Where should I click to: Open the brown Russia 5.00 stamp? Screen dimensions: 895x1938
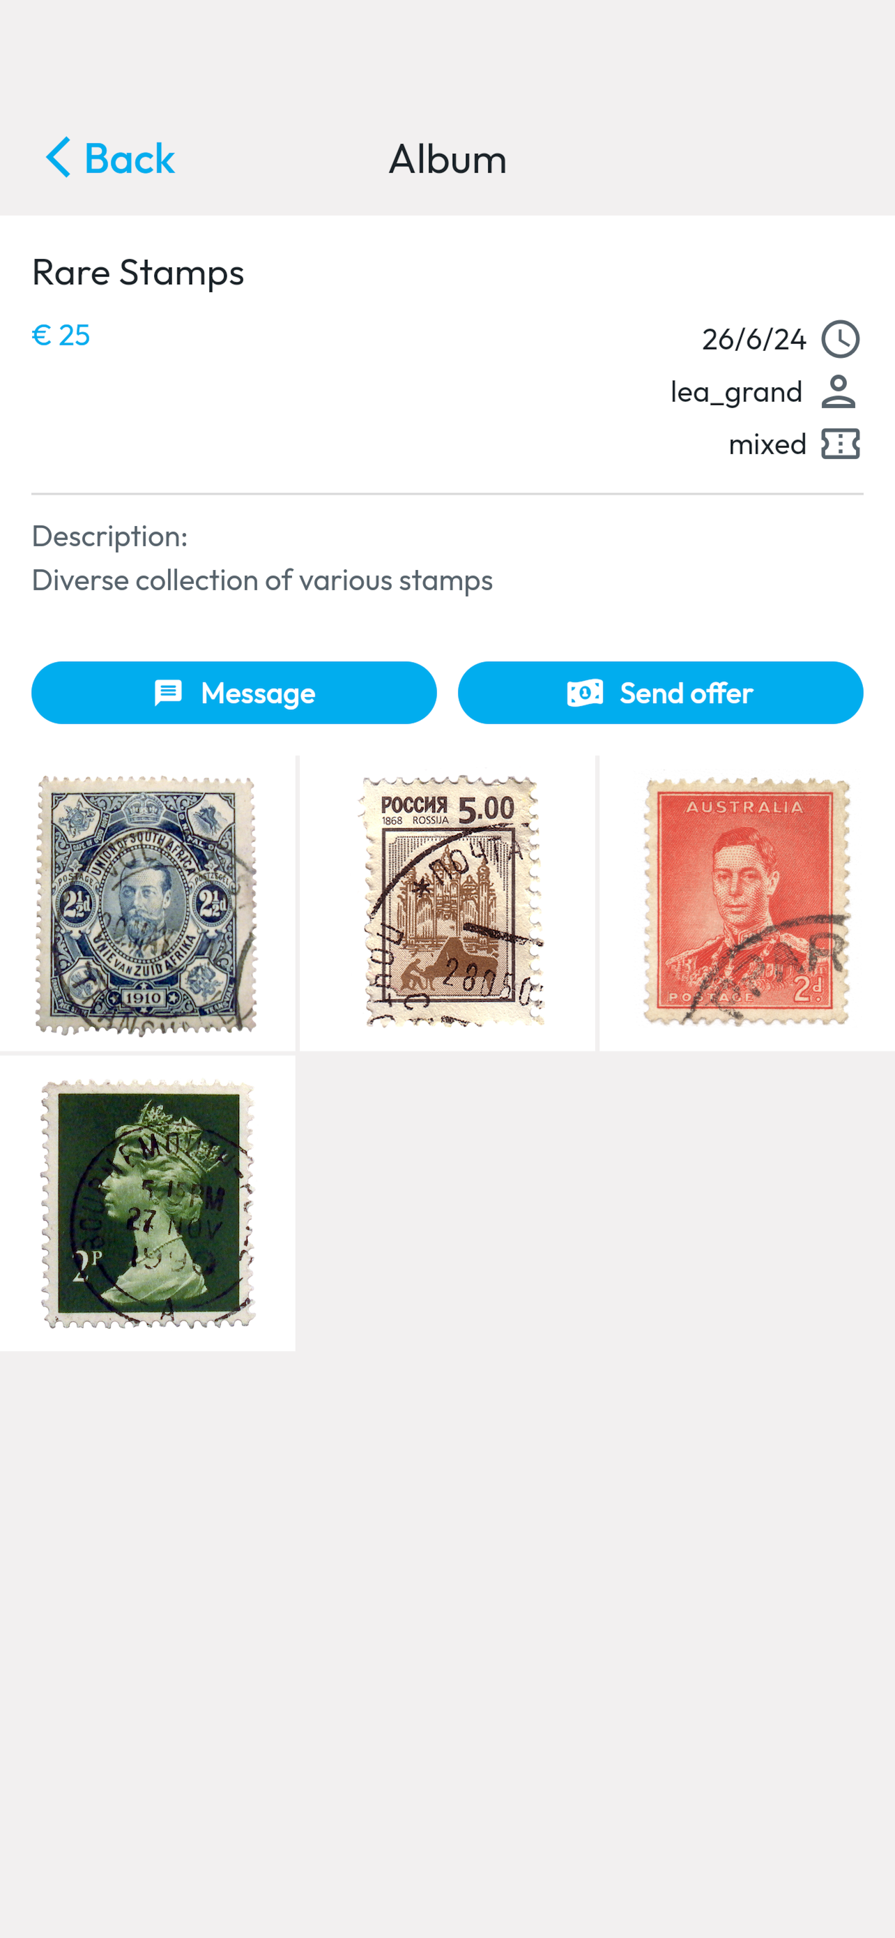pos(447,903)
